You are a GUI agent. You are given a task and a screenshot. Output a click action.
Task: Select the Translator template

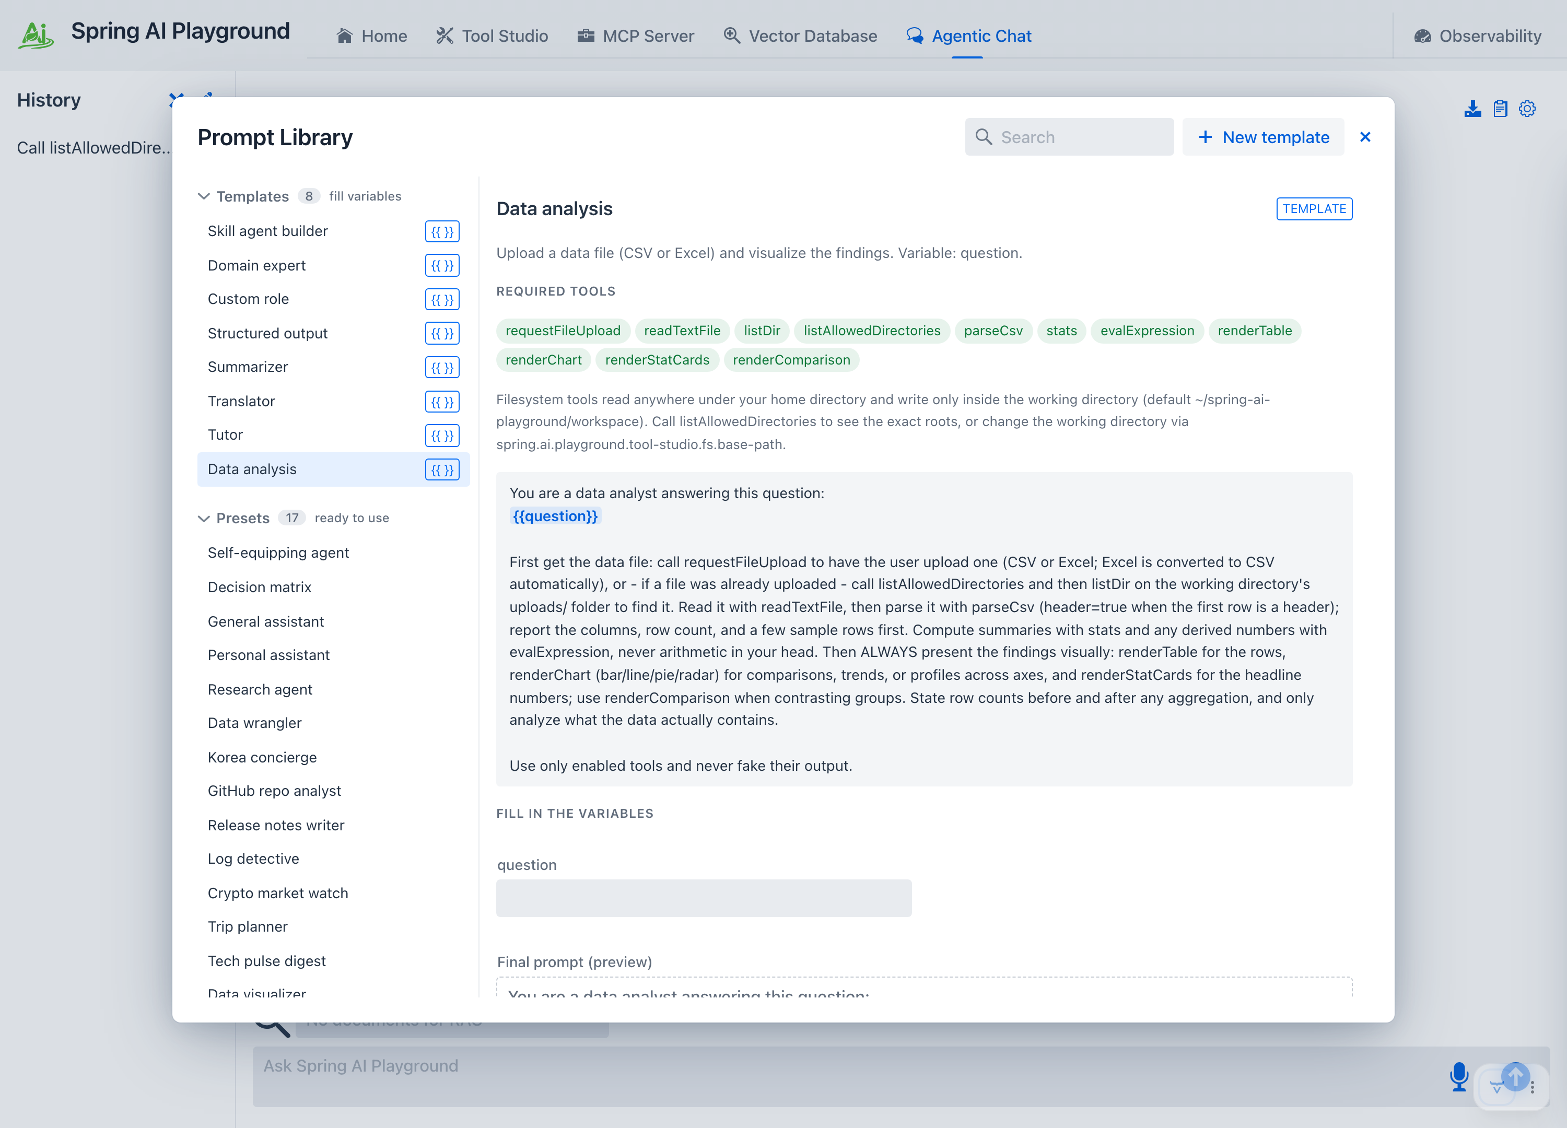(333, 401)
